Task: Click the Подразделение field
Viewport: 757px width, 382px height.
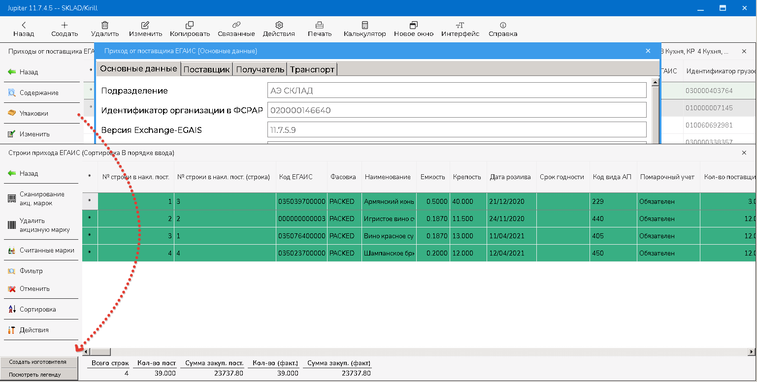Action: click(x=457, y=91)
